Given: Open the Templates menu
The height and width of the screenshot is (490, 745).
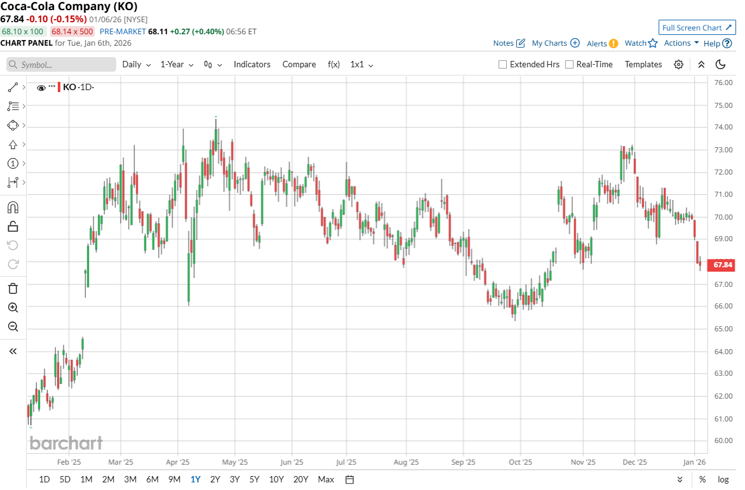Looking at the screenshot, I should pos(643,65).
